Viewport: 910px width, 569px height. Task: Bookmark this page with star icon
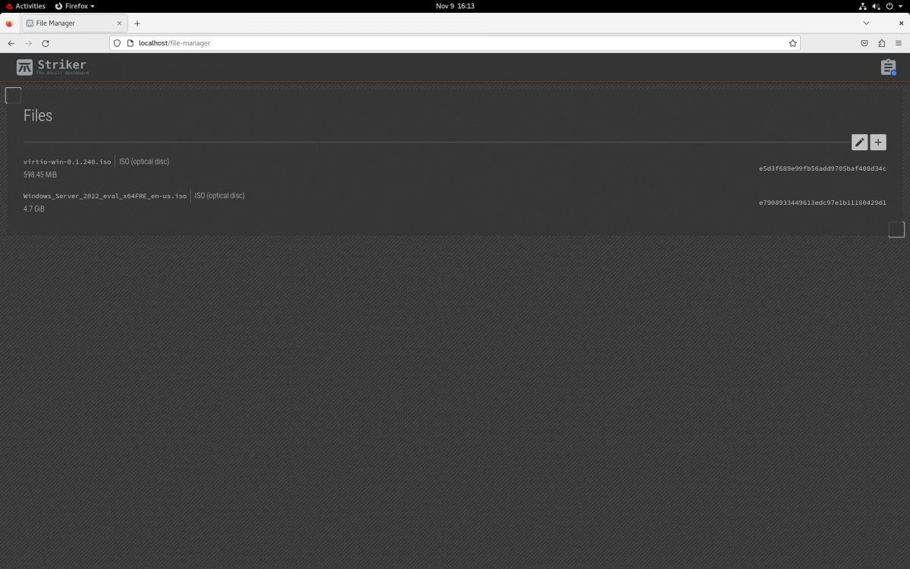coord(792,43)
